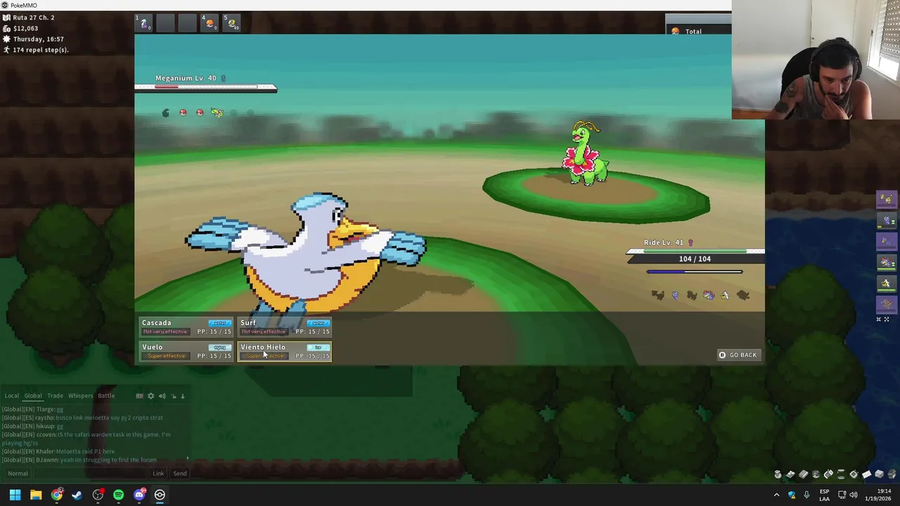
Task: Toggle chat lock icon
Action: coord(174,396)
